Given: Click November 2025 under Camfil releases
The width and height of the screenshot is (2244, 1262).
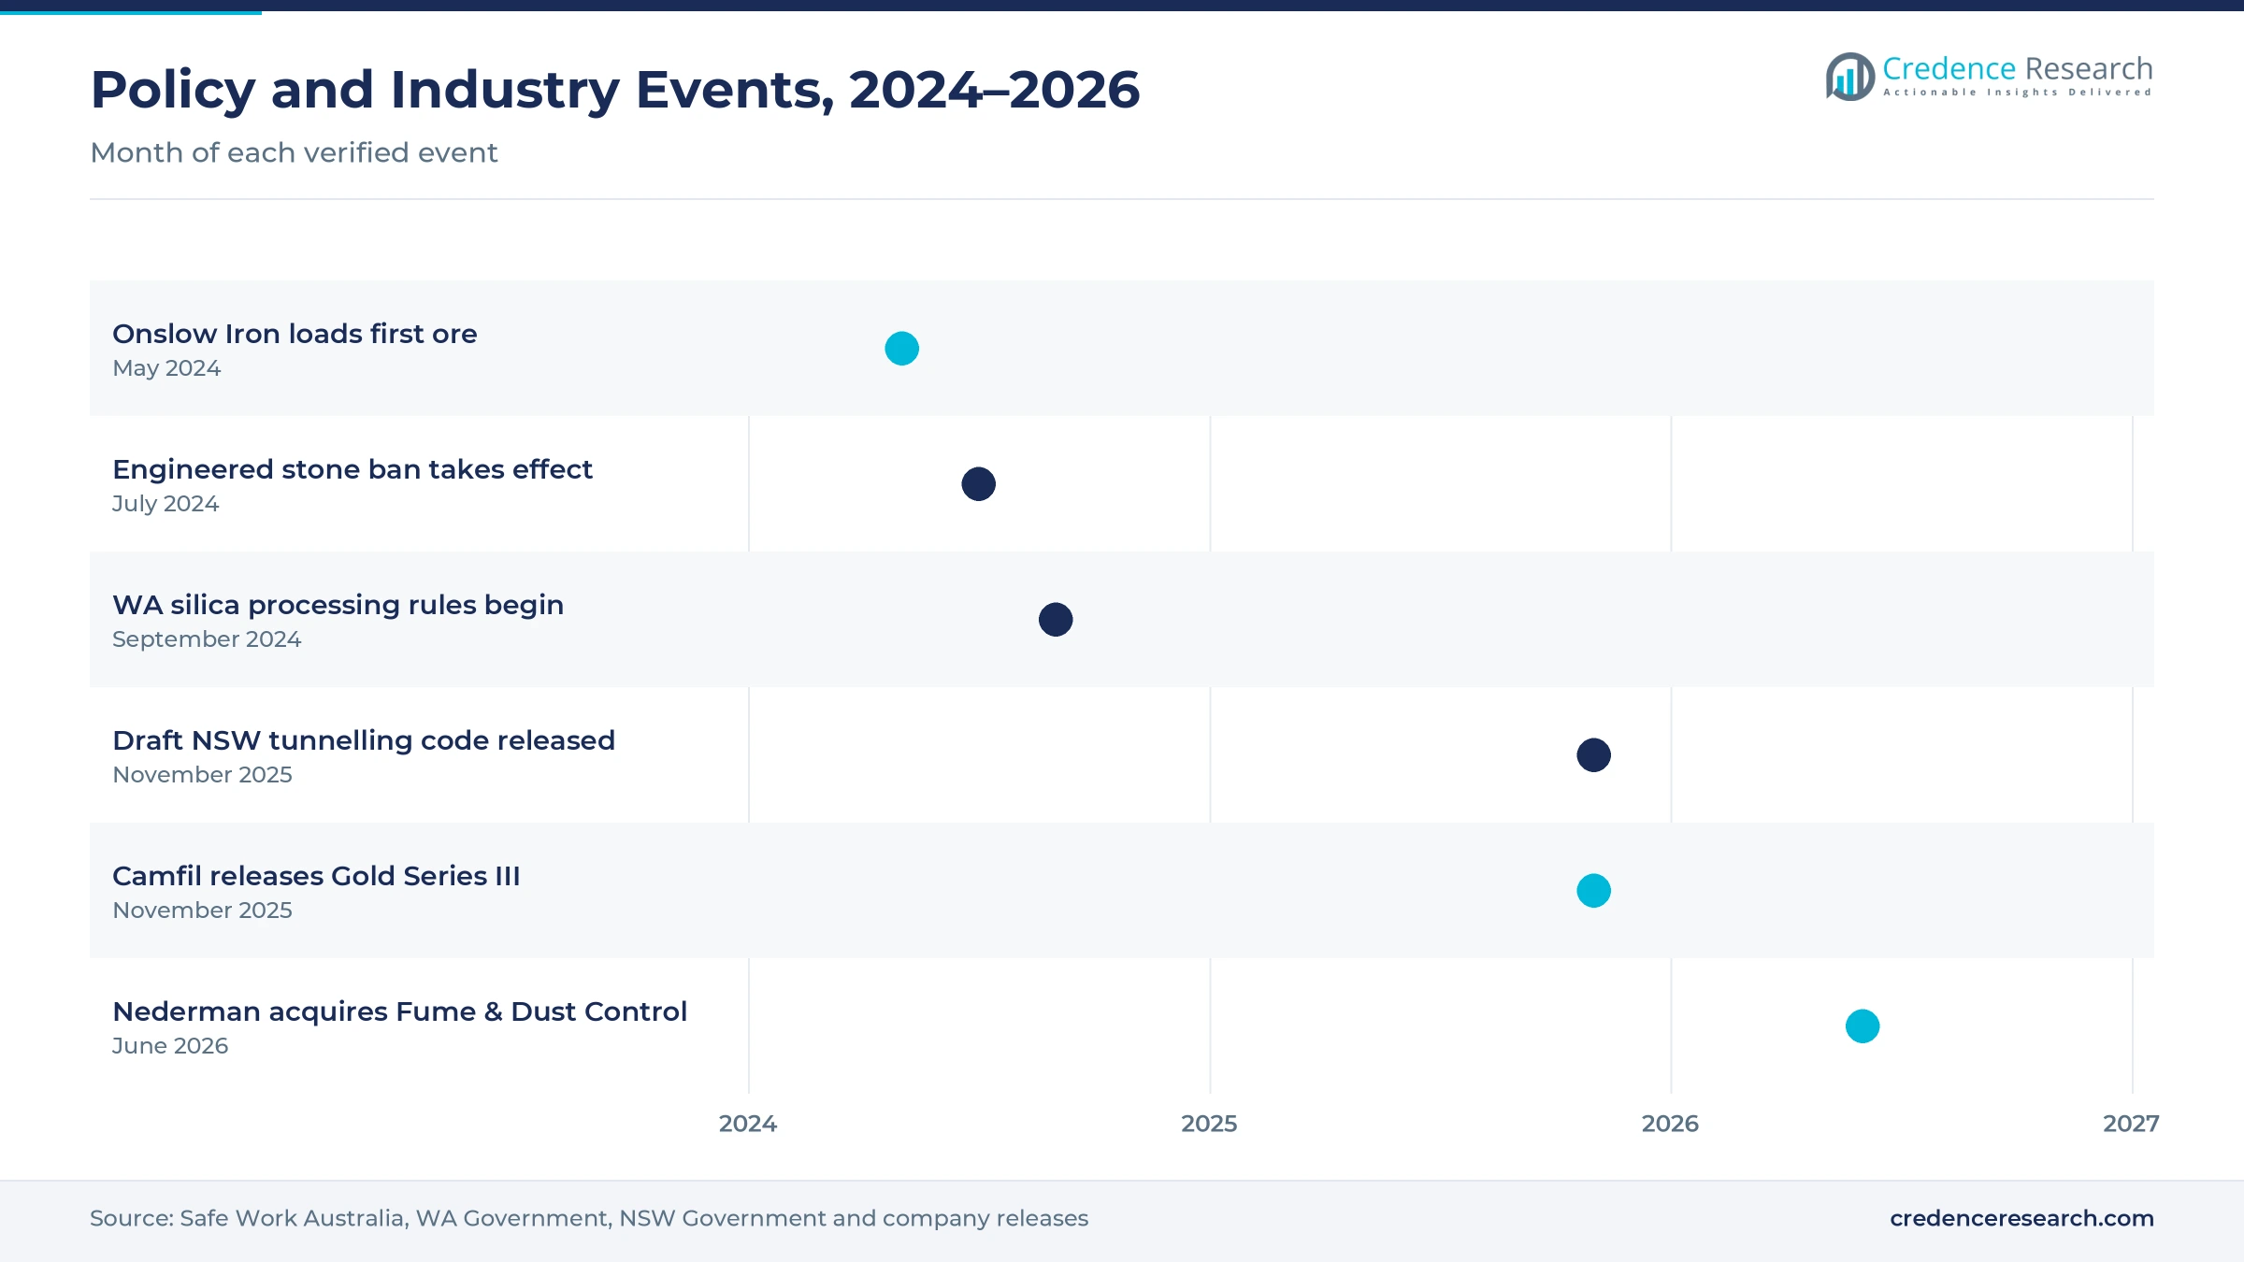Looking at the screenshot, I should pos(202,911).
